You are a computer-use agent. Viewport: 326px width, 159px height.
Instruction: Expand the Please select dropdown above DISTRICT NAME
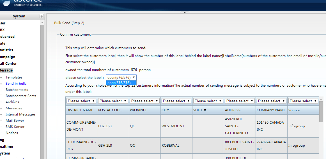point(81,101)
